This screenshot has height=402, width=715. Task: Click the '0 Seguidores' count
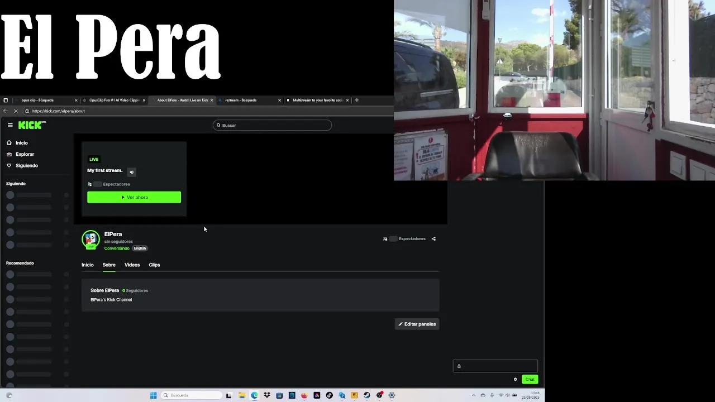click(135, 290)
